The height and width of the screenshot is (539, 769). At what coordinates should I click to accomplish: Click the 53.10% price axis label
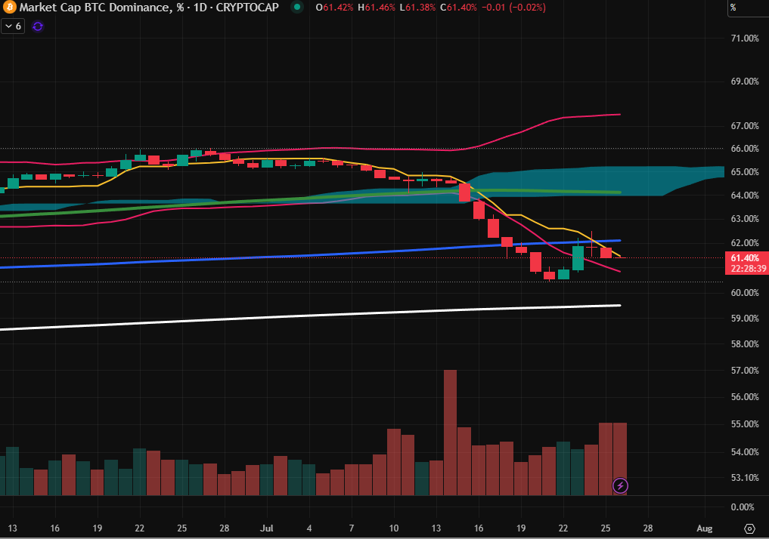(x=745, y=477)
